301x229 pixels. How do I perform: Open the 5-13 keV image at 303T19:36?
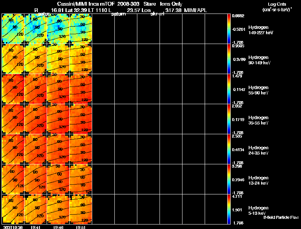[x=13, y=209]
